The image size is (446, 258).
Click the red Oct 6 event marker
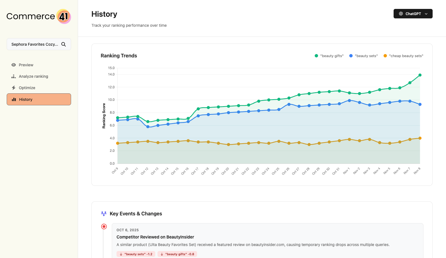coord(104,227)
